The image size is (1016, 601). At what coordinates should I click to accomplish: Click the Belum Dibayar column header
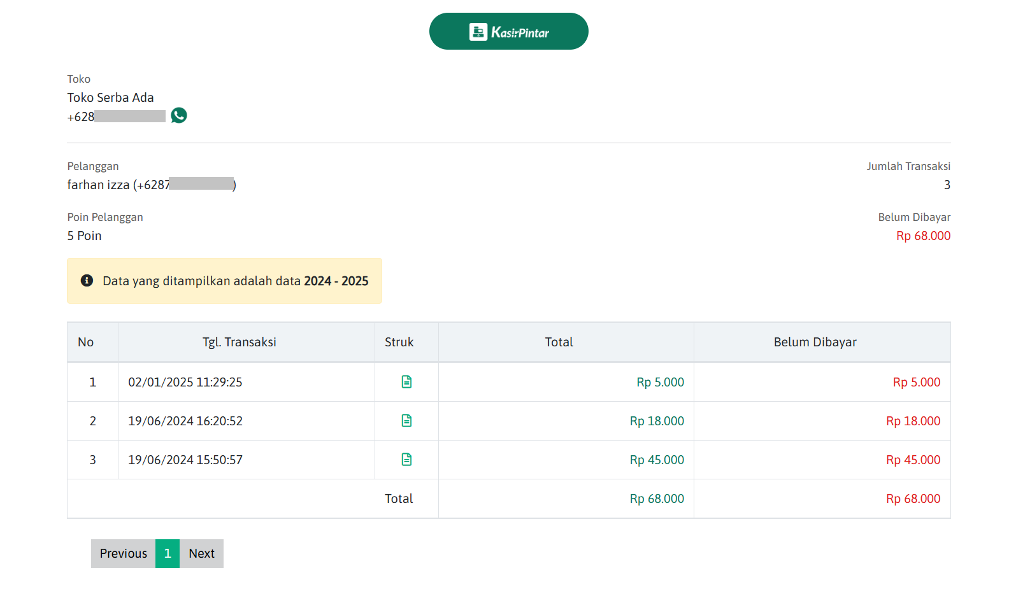point(815,342)
